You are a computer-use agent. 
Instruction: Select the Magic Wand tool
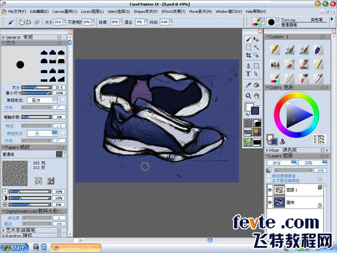point(256,48)
